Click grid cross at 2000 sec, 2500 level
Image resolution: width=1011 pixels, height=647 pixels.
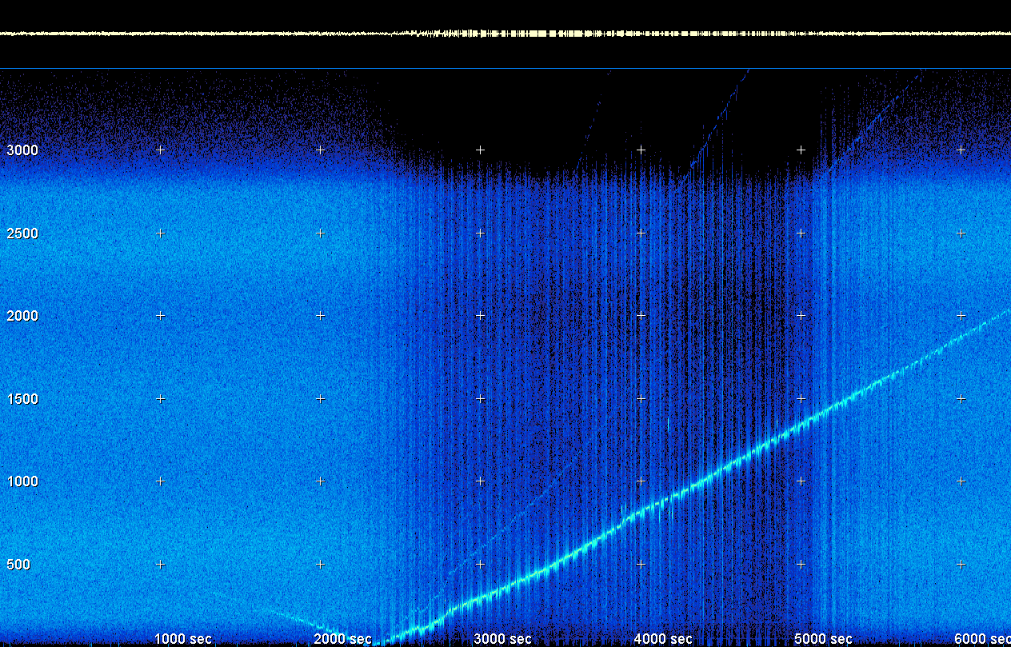point(321,233)
